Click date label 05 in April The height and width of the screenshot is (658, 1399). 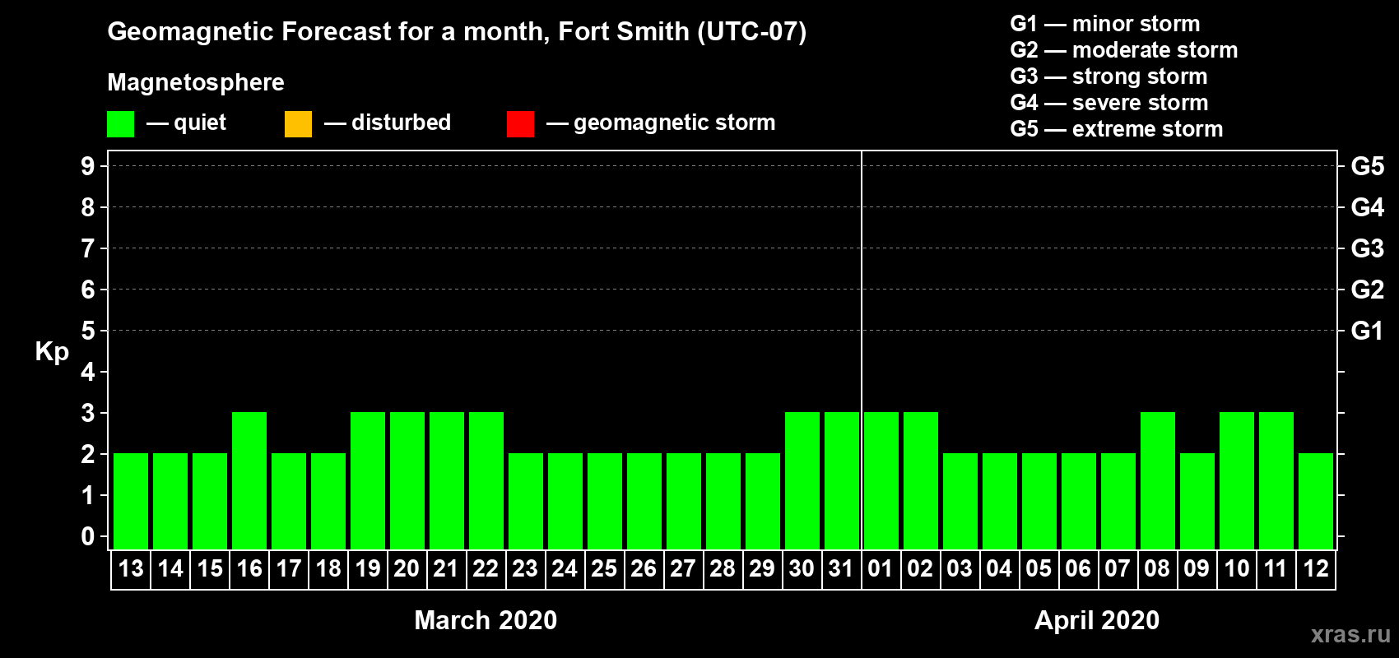[1039, 569]
